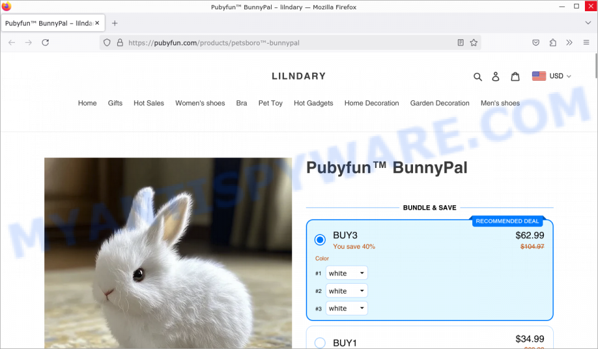Open the account login icon
The width and height of the screenshot is (598, 349).
495,77
